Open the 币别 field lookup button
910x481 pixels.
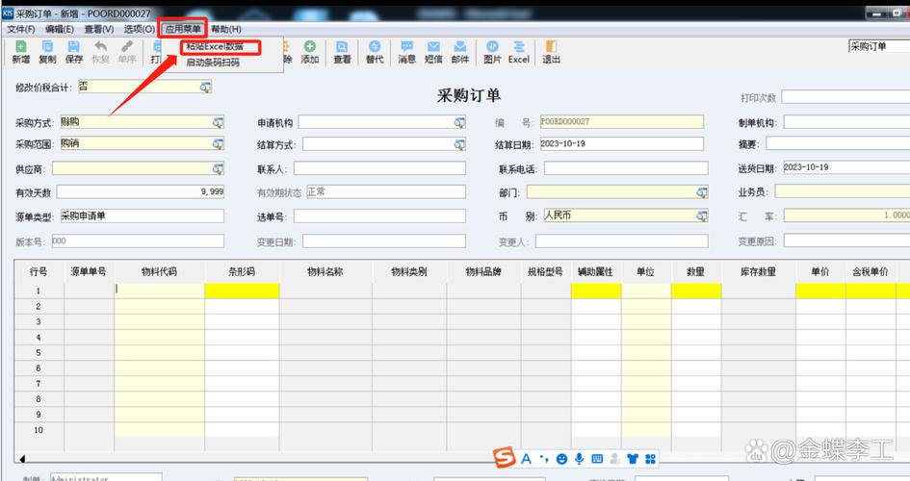[x=701, y=215]
